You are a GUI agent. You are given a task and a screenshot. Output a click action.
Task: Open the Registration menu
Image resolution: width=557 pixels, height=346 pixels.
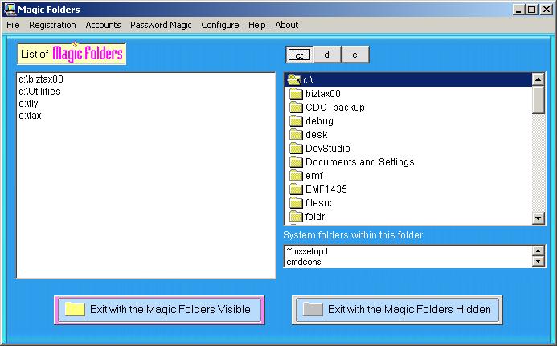52,25
